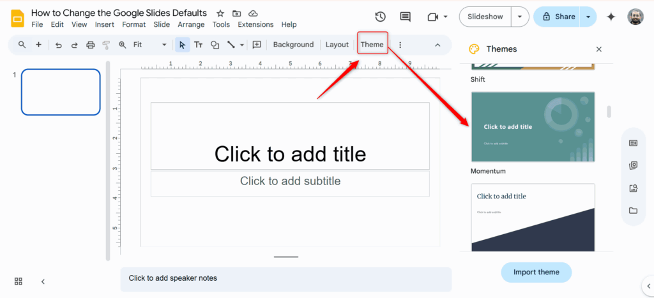Image resolution: width=654 pixels, height=298 pixels.
Task: Hide the toolbar menus chevron
Action: [x=437, y=45]
